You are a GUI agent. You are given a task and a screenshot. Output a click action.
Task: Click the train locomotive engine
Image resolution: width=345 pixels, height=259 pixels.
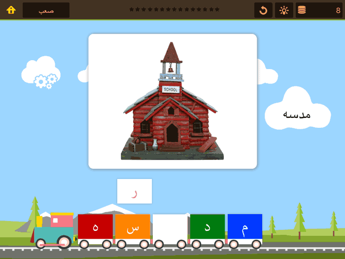coord(54,230)
